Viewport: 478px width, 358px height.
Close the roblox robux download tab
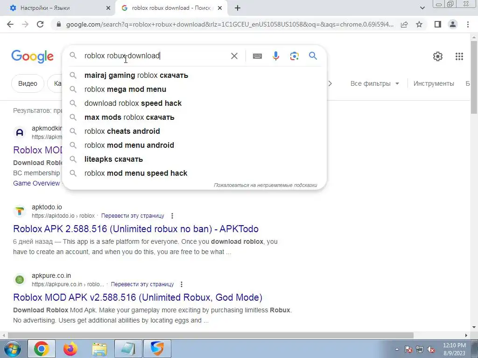[x=220, y=8]
